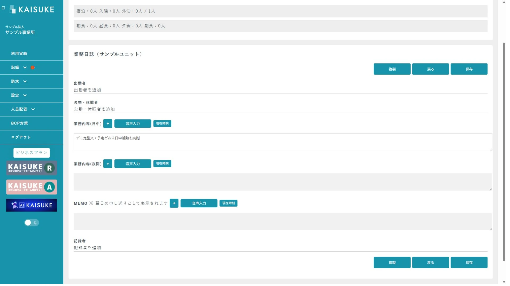Expand the 設定 menu

click(x=32, y=95)
